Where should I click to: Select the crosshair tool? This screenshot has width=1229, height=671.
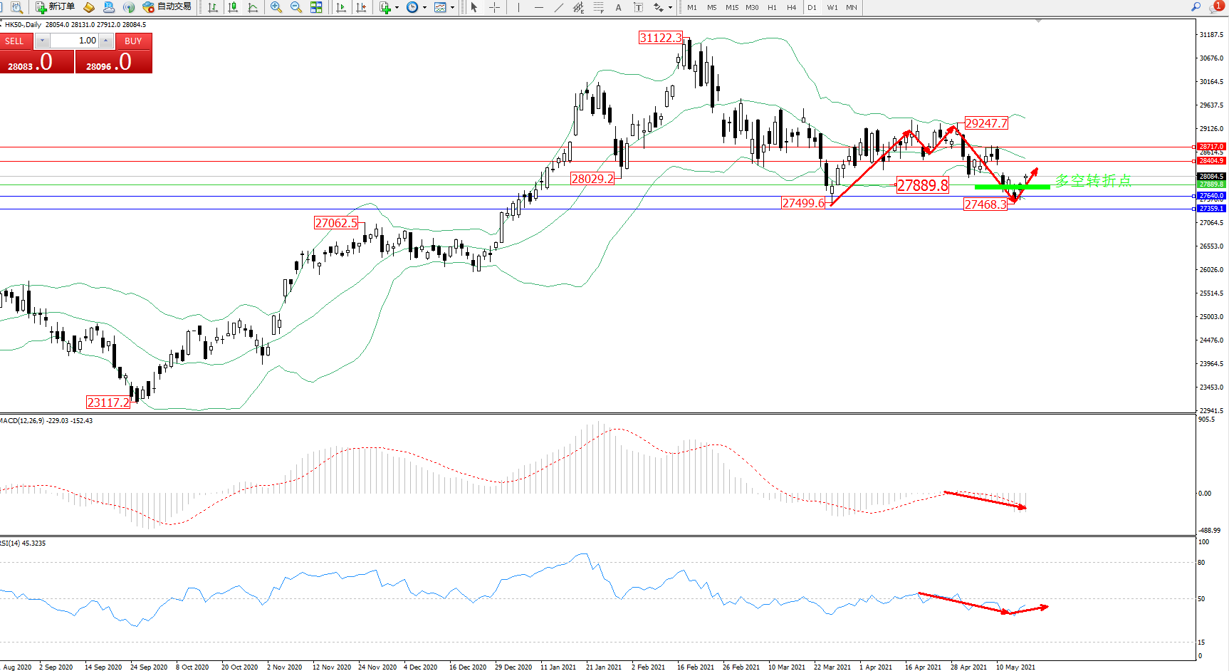click(x=494, y=7)
